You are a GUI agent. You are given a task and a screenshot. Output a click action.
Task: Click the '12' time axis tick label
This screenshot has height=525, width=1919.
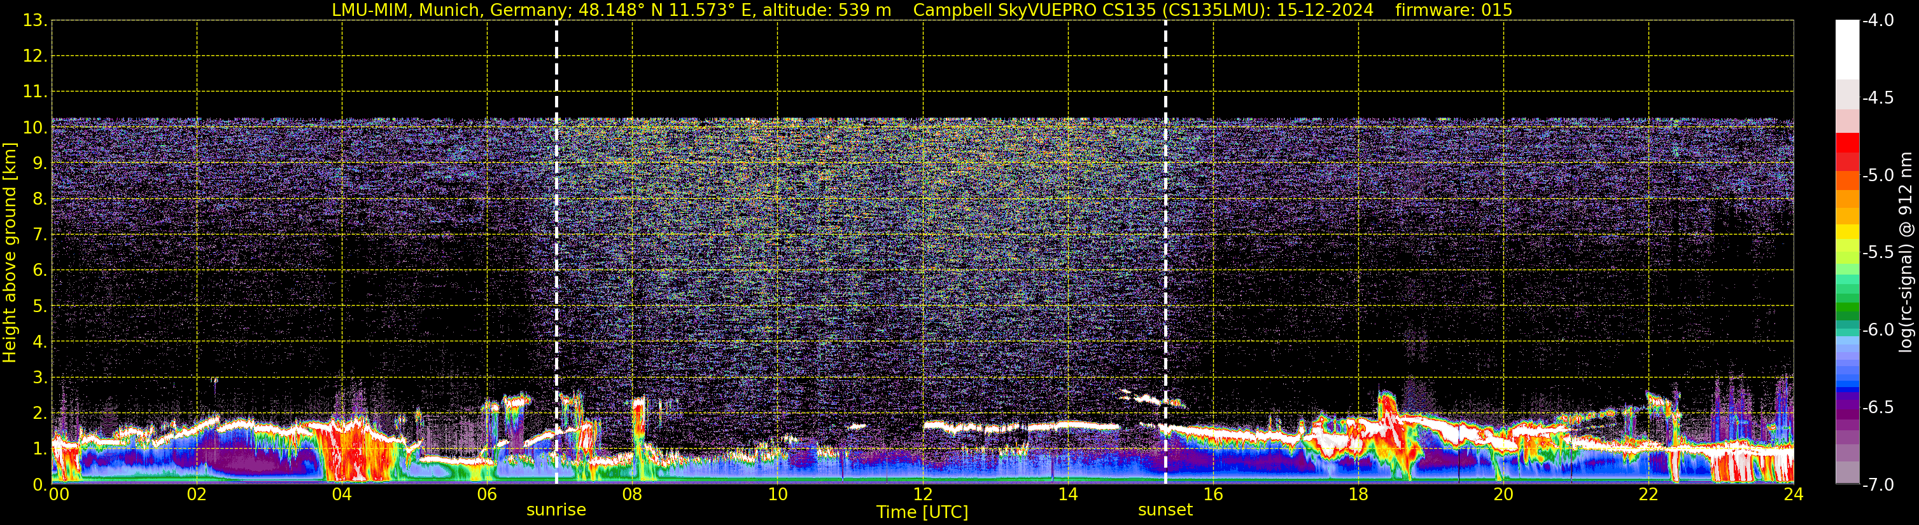pos(923,494)
